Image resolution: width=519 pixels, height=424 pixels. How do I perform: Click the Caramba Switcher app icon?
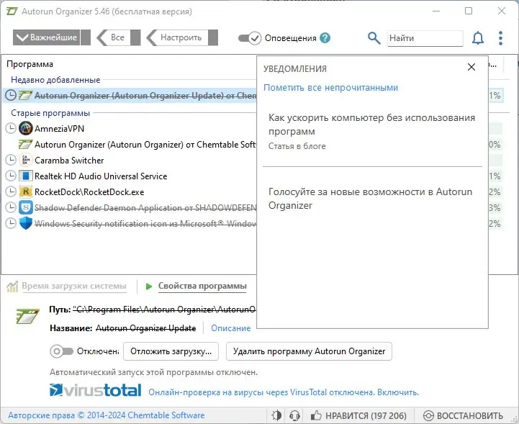[25, 161]
